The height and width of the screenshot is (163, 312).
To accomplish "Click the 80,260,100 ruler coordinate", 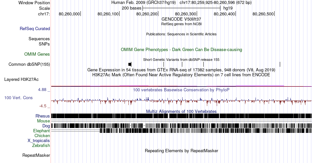I will point(108,14).
